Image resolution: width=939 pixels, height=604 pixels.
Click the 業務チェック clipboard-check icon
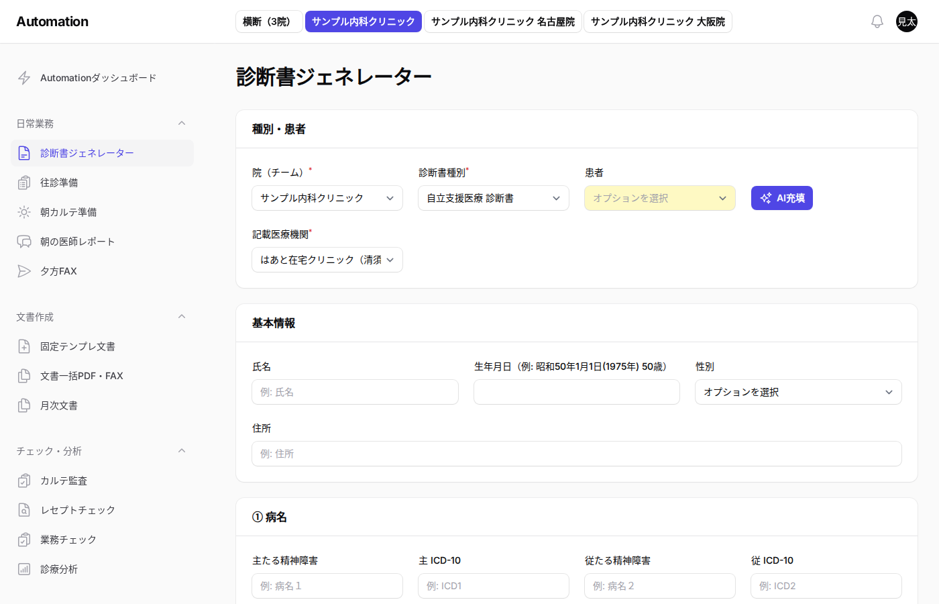pyautogui.click(x=24, y=540)
